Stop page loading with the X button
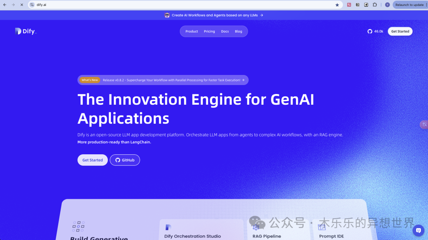Viewport: 428px width, 240px height. coord(22,5)
